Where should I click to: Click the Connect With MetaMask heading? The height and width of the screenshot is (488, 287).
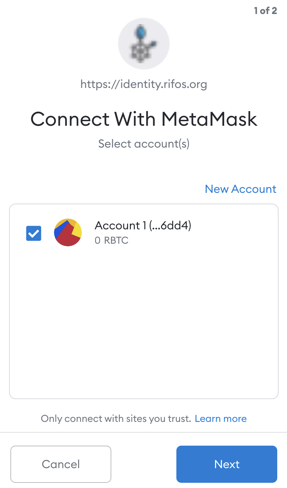(x=143, y=119)
